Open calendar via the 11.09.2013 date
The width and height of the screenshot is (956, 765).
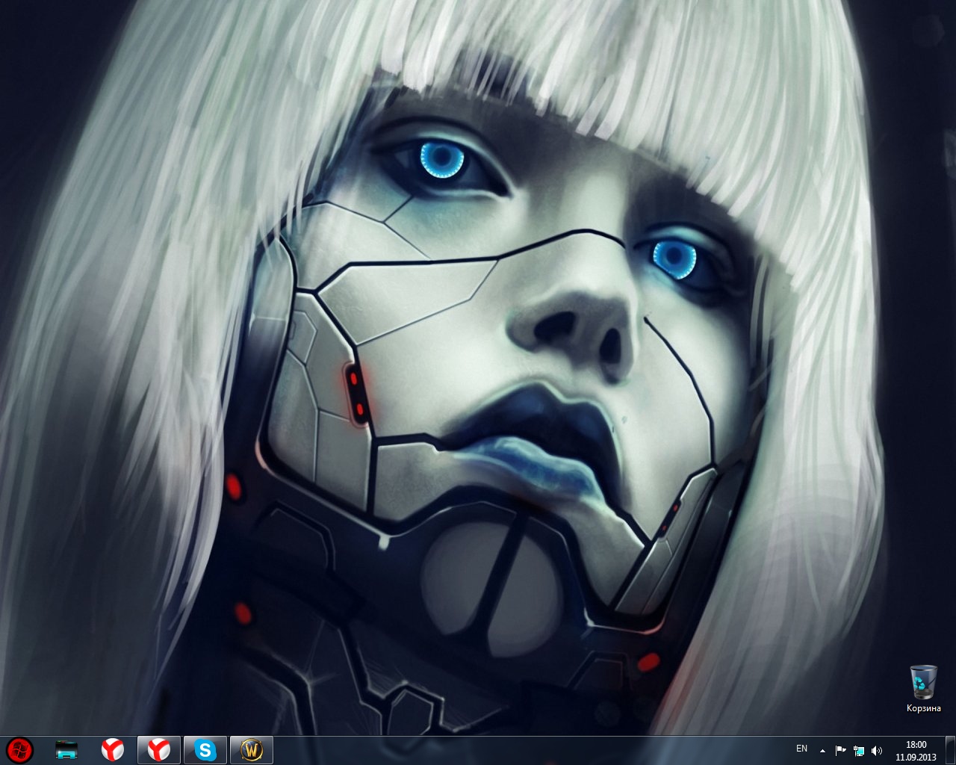point(916,757)
